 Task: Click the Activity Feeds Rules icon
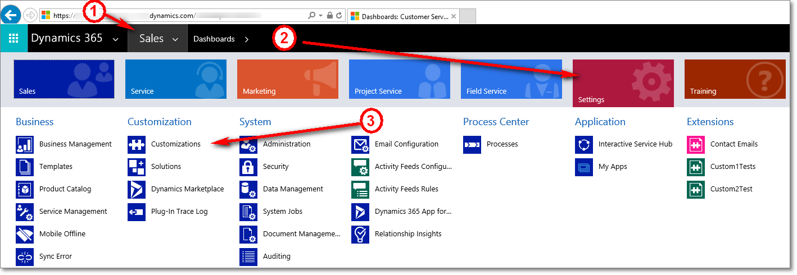[x=360, y=189]
